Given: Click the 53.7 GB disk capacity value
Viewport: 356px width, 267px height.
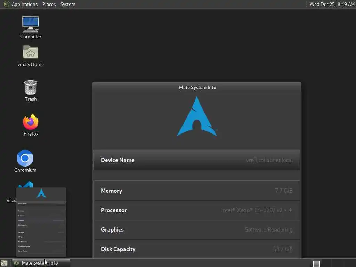Looking at the screenshot, I should coord(283,249).
